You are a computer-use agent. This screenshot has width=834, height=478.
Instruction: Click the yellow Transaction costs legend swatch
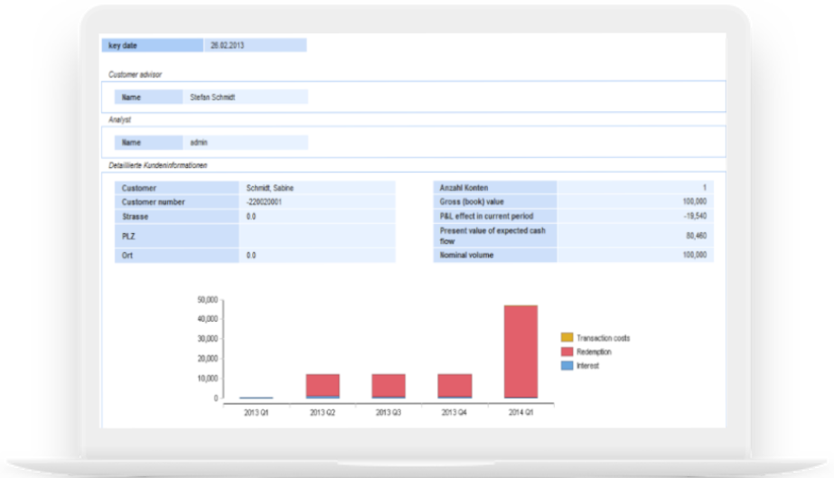coord(567,338)
